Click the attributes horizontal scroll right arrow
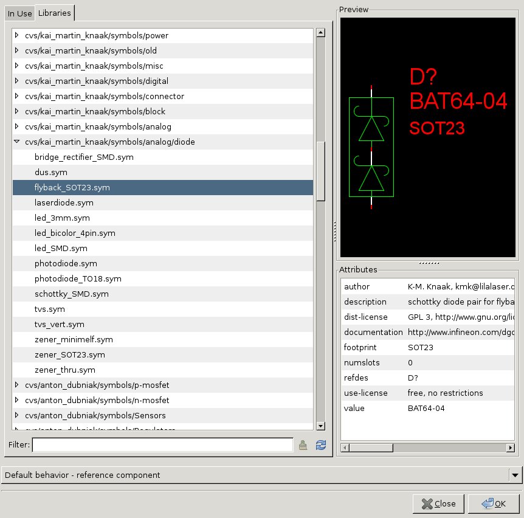The height and width of the screenshot is (518, 524). 510,448
